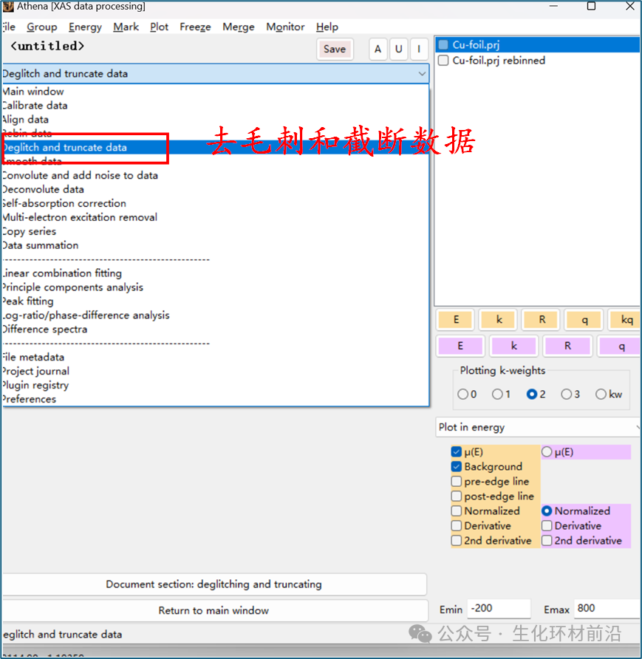Open the Energy menu
The width and height of the screenshot is (642, 659).
pyautogui.click(x=85, y=27)
